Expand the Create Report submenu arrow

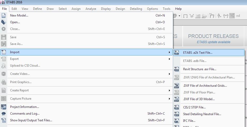tap(169, 90)
